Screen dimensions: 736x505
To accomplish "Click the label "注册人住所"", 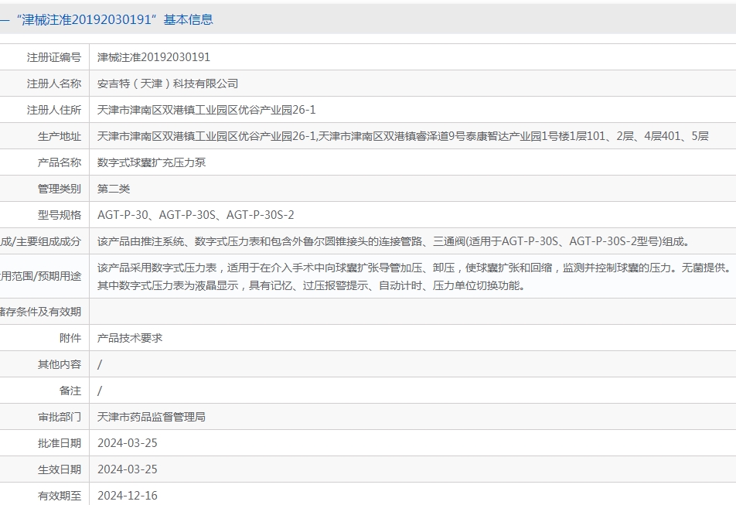I will [x=54, y=110].
